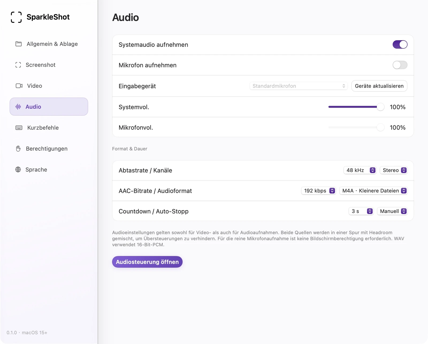Image resolution: width=428 pixels, height=344 pixels.
Task: Click the hand icon beside Berechtigungen
Action: click(x=18, y=149)
